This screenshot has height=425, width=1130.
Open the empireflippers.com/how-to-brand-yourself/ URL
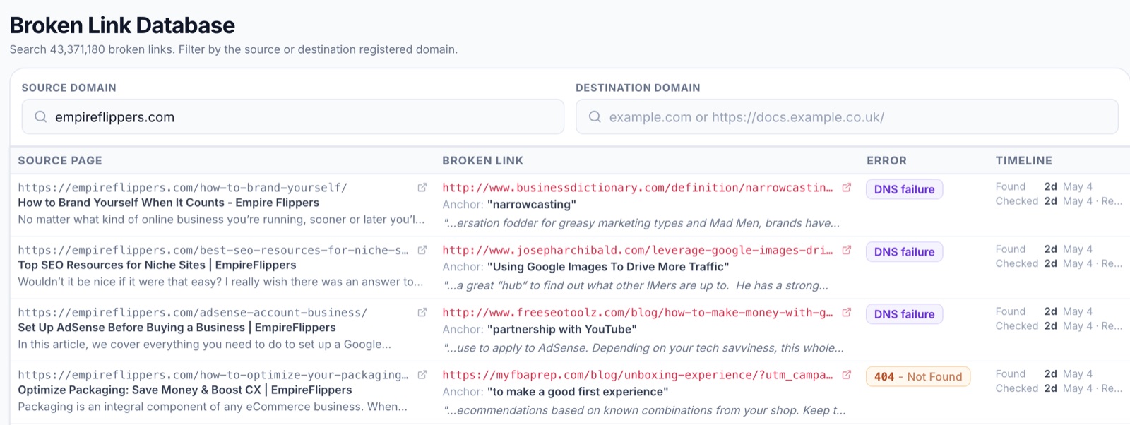[182, 188]
